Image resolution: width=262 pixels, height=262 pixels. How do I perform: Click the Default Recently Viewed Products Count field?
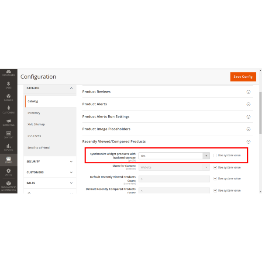[174, 179]
